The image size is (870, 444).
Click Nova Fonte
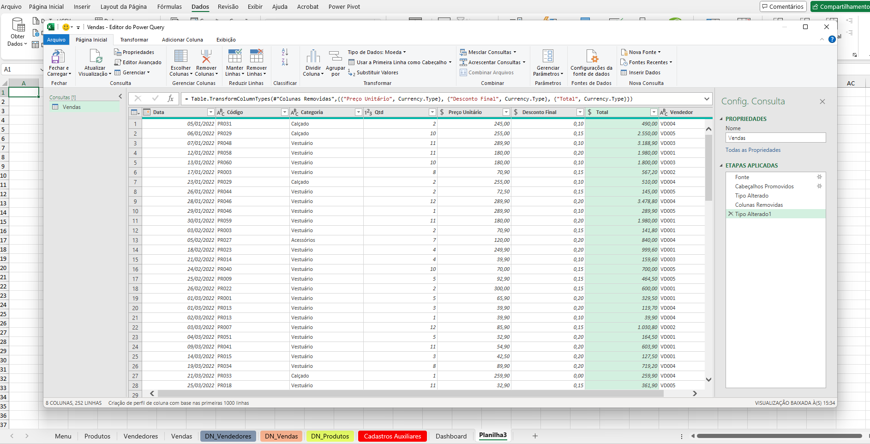click(641, 52)
